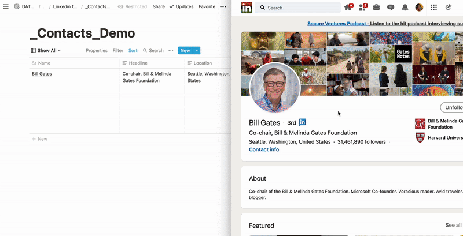Image resolution: width=463 pixels, height=236 pixels.
Task: Click the LinkedIn logo home icon
Action: pos(247,8)
